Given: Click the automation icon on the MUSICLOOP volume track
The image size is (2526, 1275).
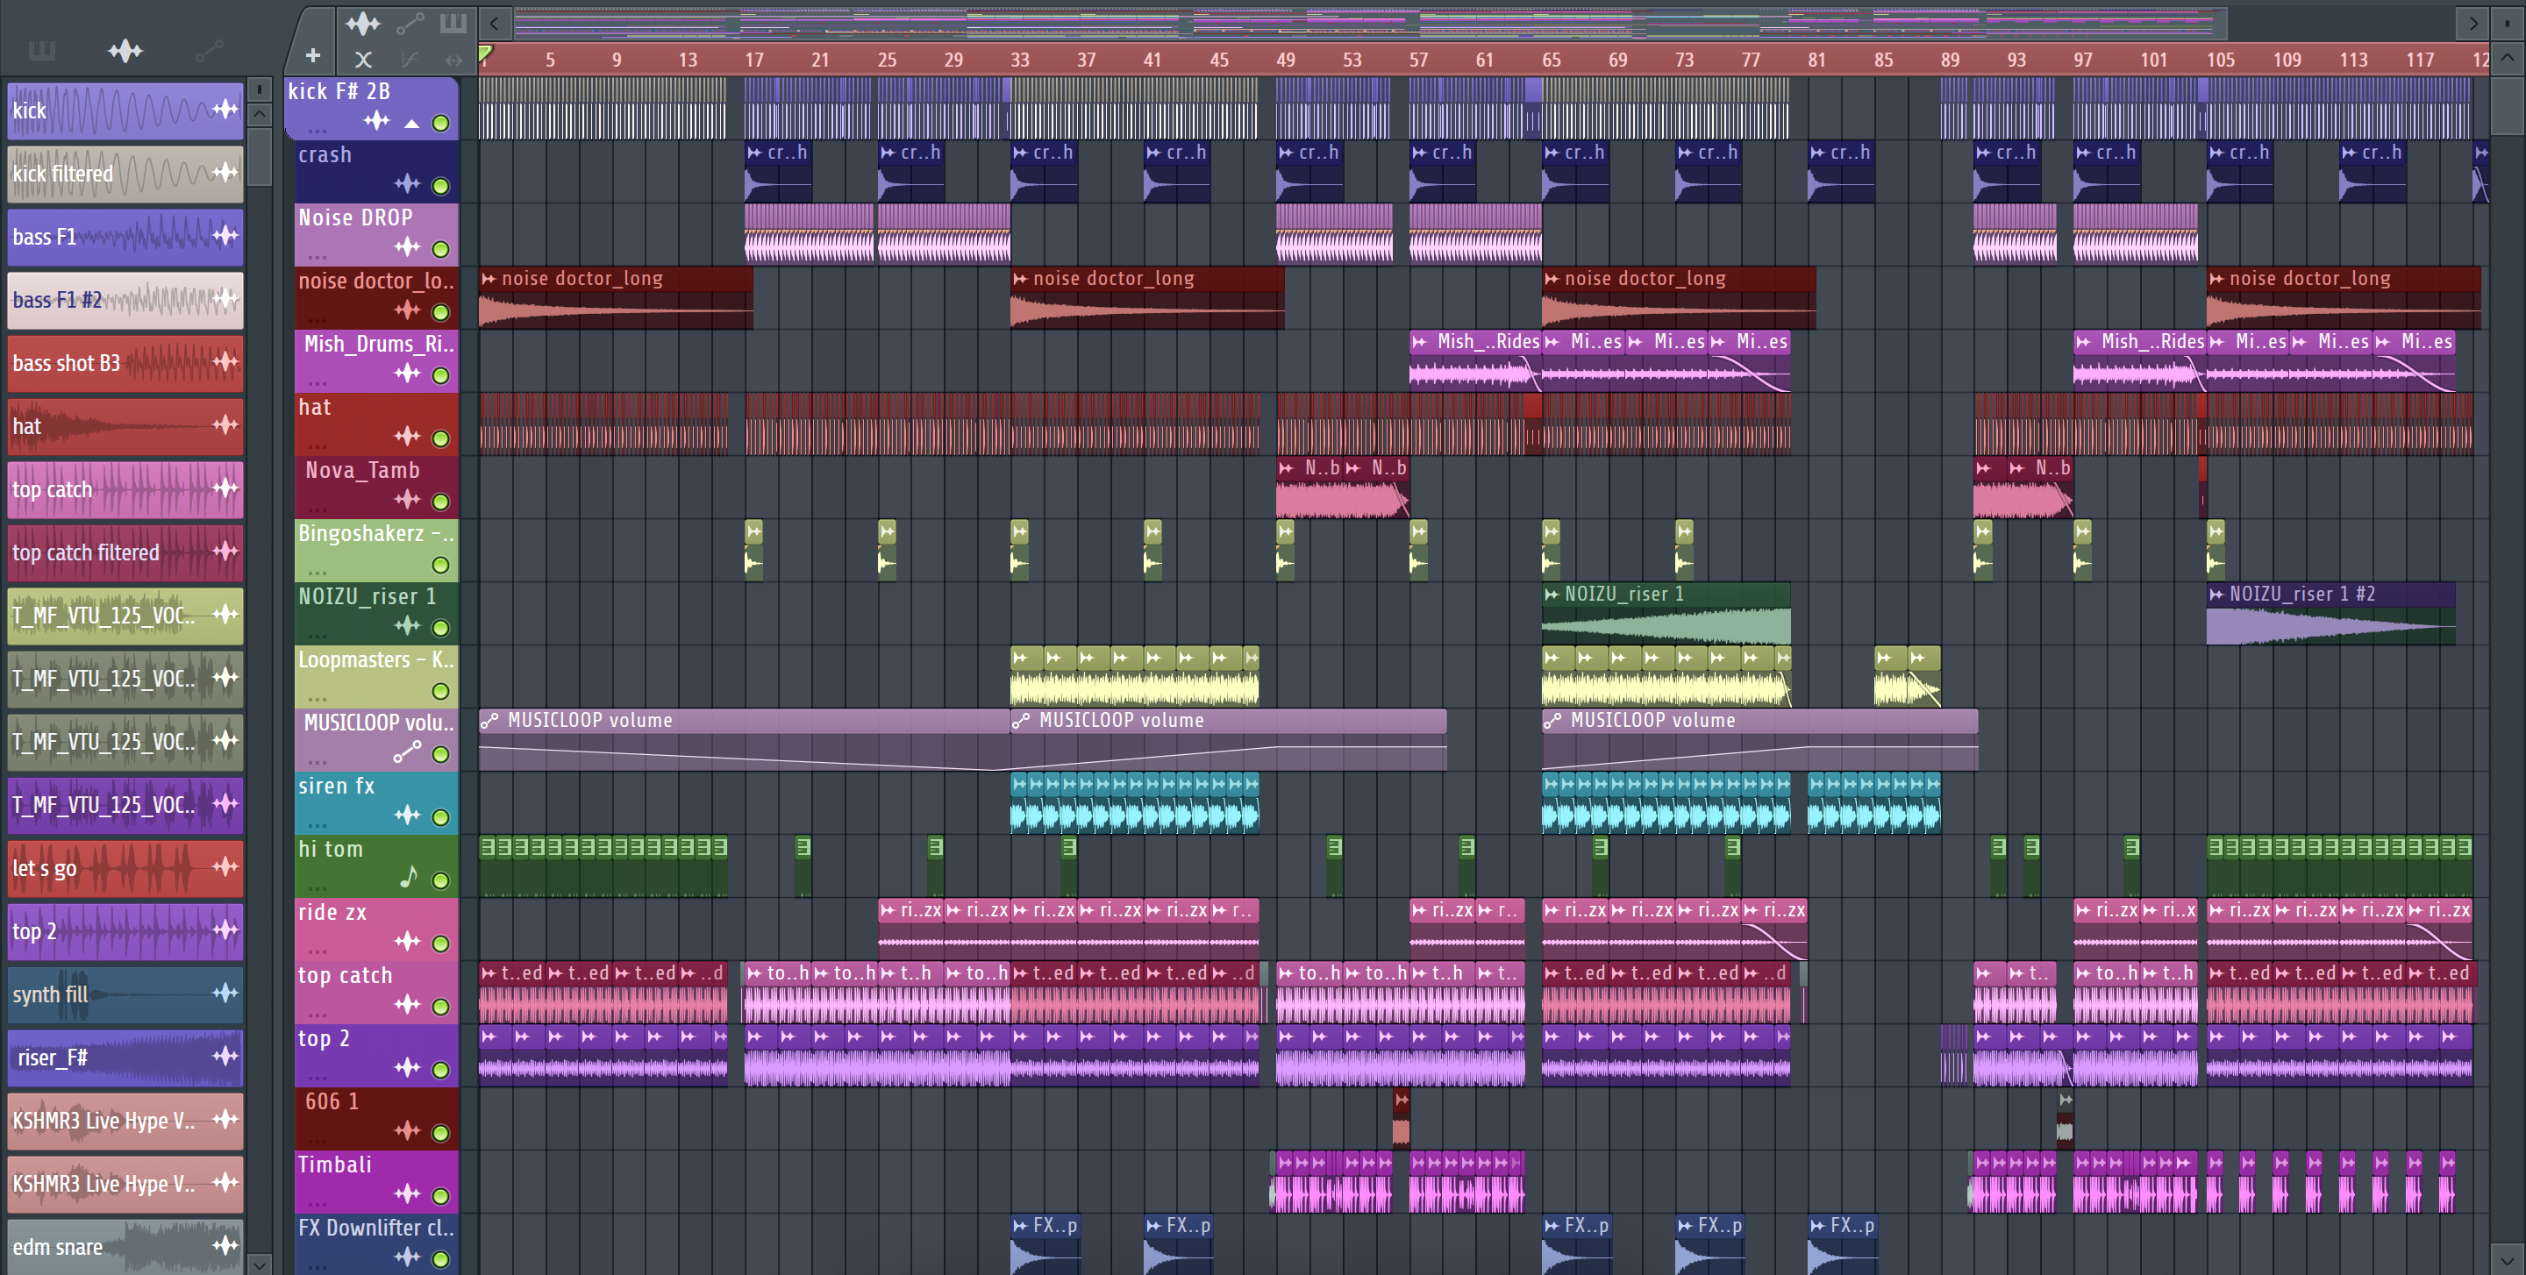Looking at the screenshot, I should coord(407,752).
